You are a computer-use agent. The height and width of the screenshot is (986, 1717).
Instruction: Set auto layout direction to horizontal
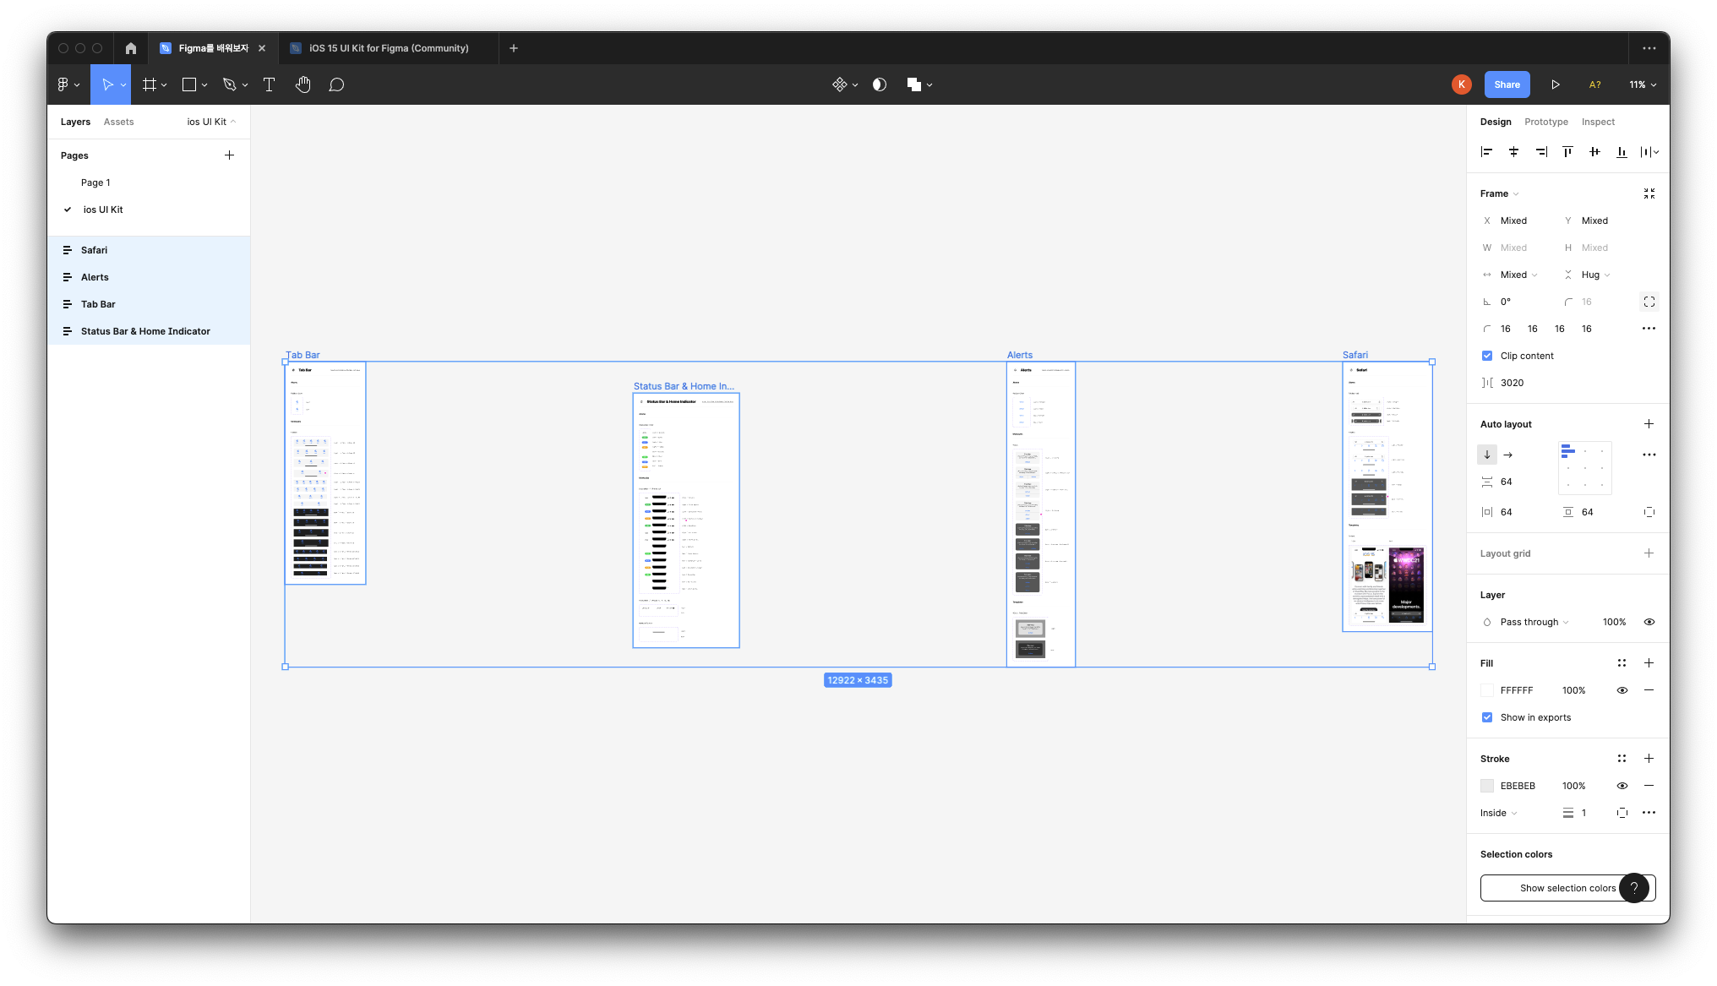pyautogui.click(x=1507, y=455)
